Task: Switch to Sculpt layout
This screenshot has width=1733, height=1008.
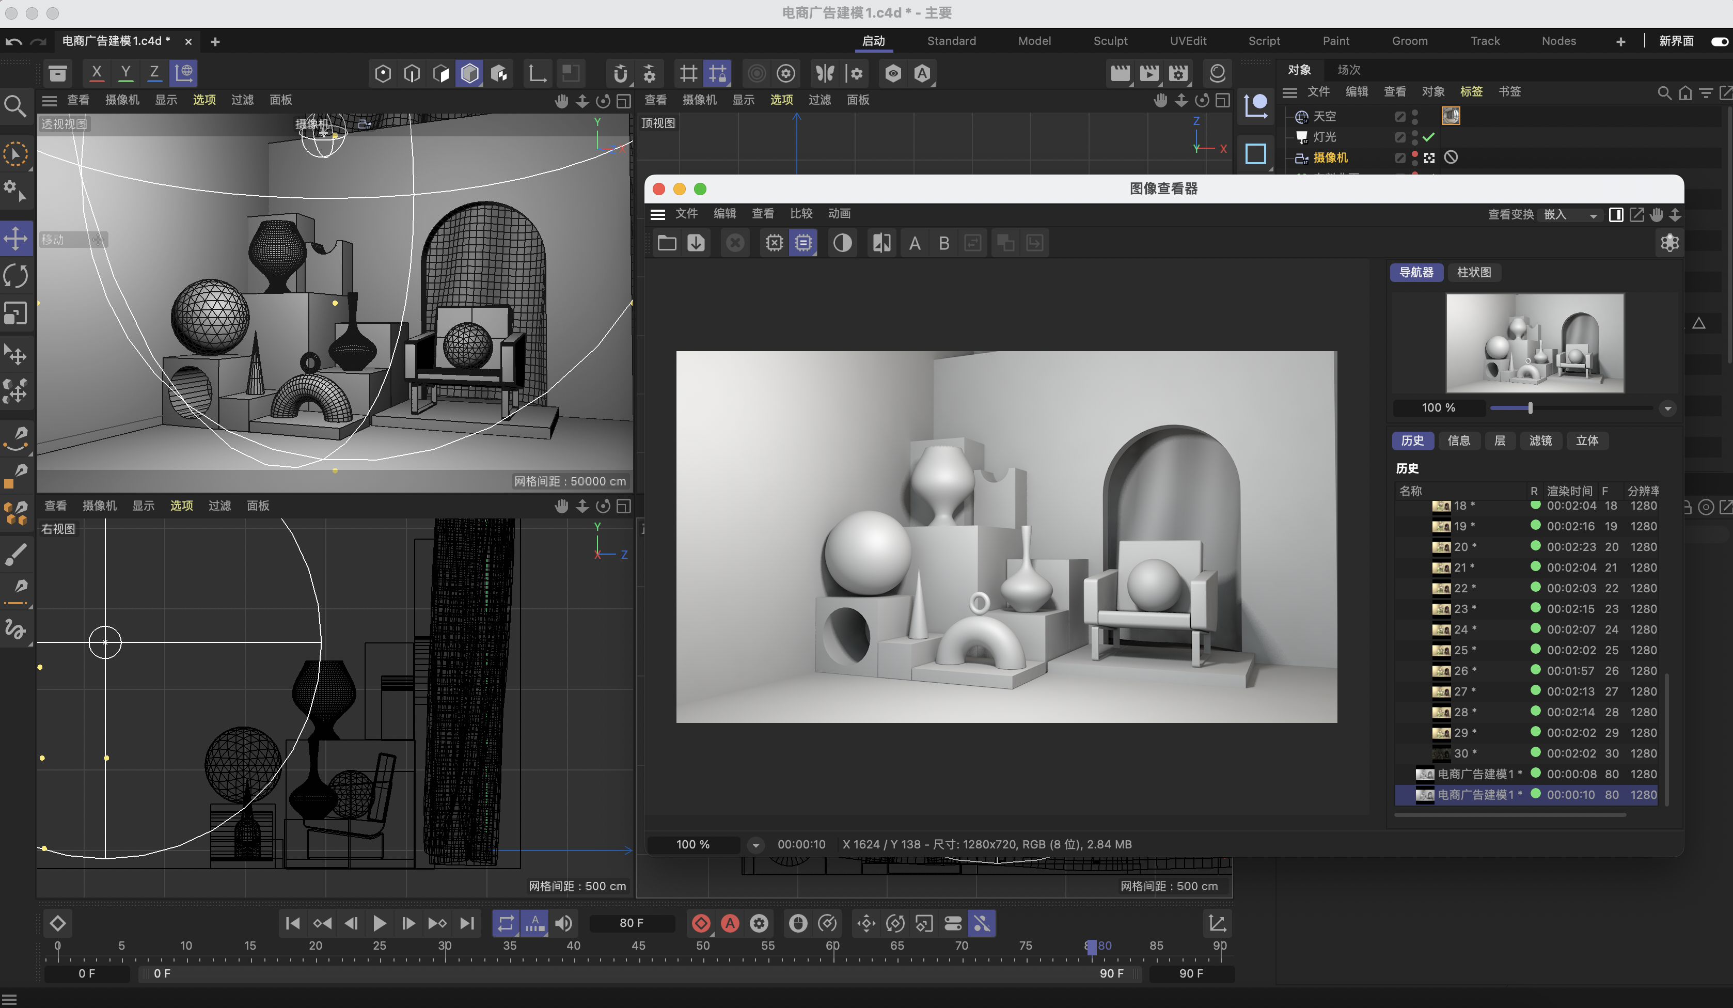Action: [x=1110, y=41]
